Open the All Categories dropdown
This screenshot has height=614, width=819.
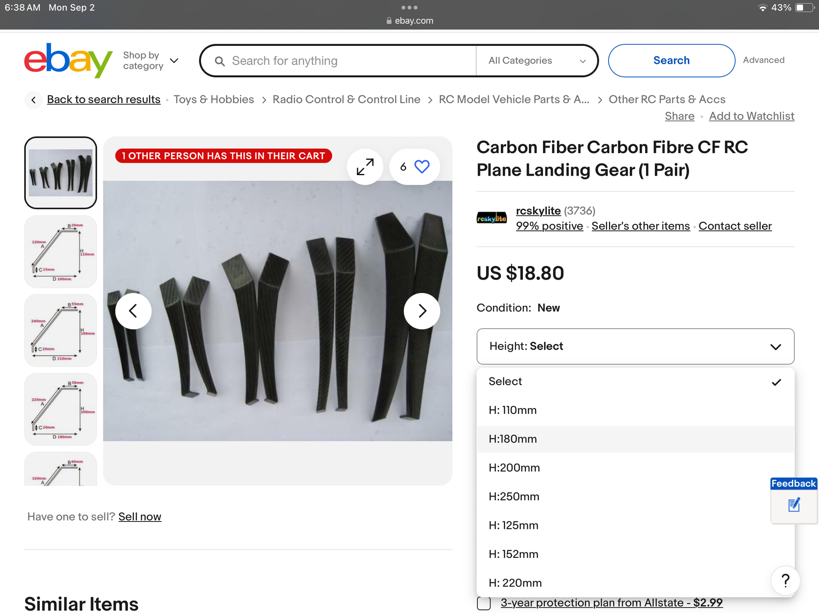pyautogui.click(x=536, y=61)
